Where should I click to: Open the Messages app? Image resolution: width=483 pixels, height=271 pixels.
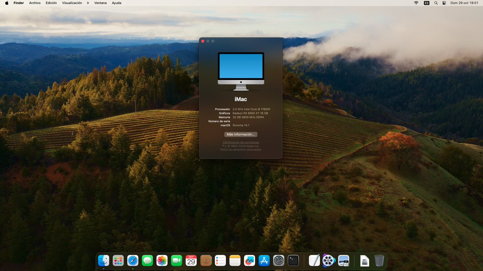coord(147,261)
